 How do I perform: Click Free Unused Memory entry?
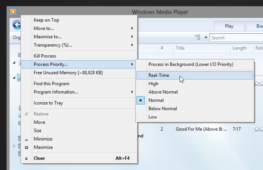[x=79, y=73]
